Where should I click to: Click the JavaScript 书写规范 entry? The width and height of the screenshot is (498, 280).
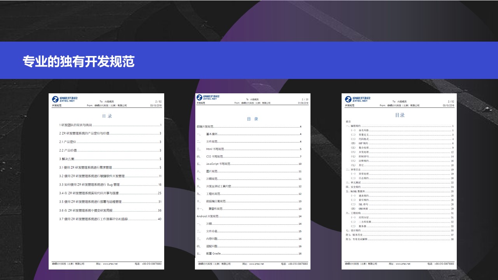click(249, 164)
